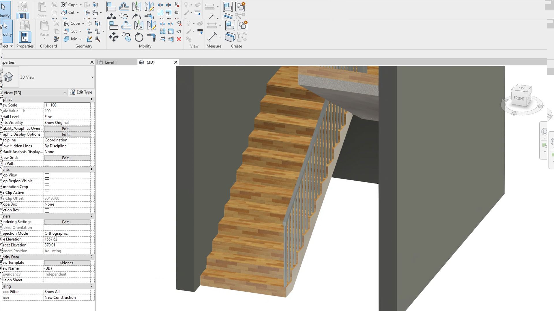Click the Match Type Properties brush icon

[57, 39]
